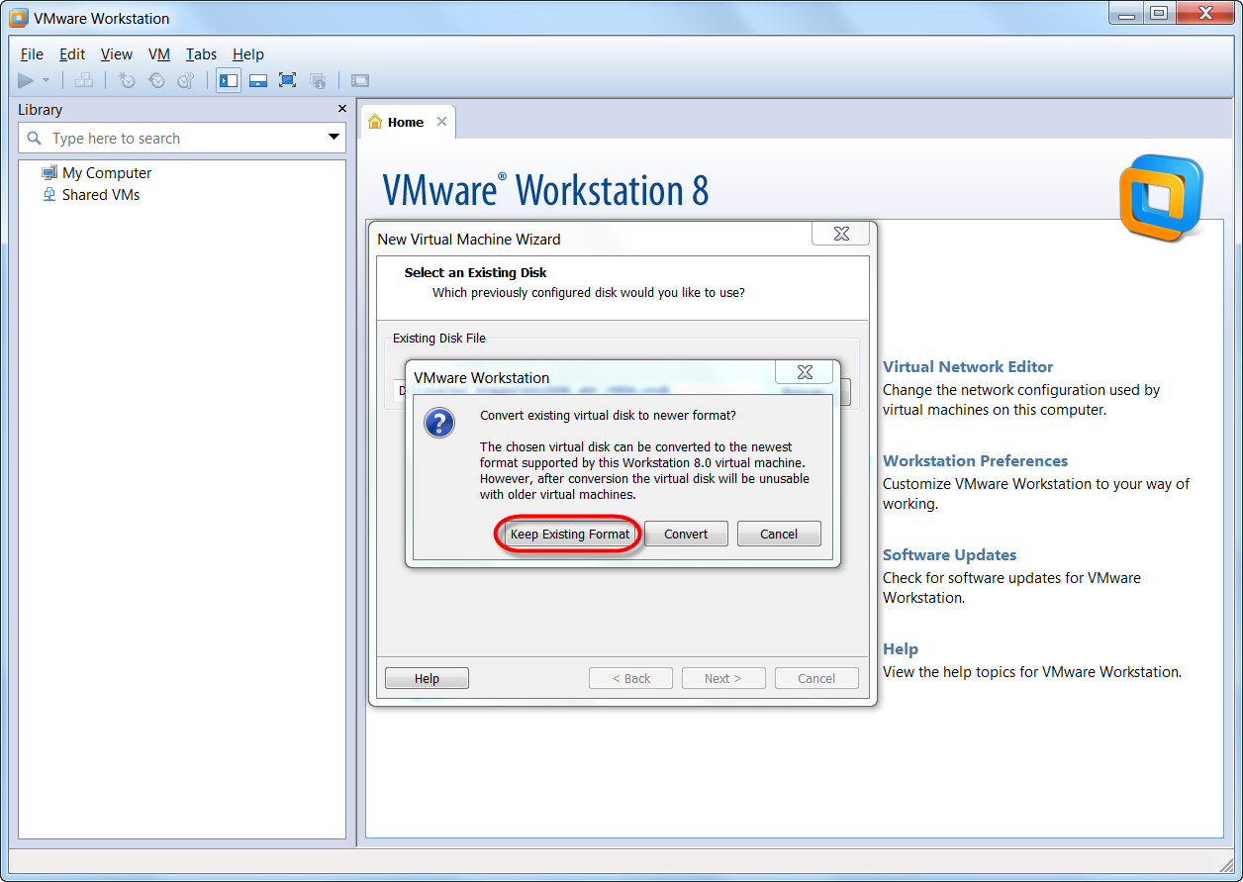Screen dimensions: 1243x882
Task: Open the Workstation Preferences link
Action: [x=976, y=461]
